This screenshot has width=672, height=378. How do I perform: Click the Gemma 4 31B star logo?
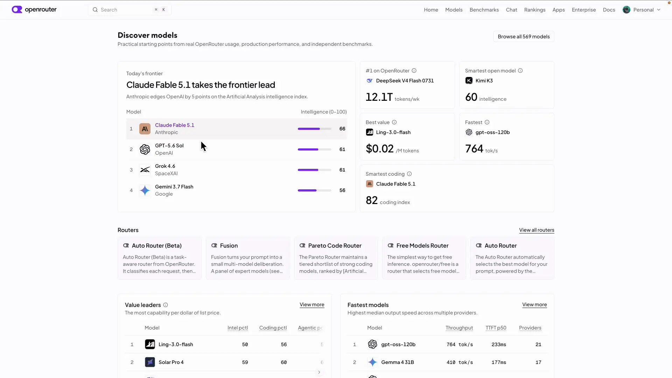(372, 362)
